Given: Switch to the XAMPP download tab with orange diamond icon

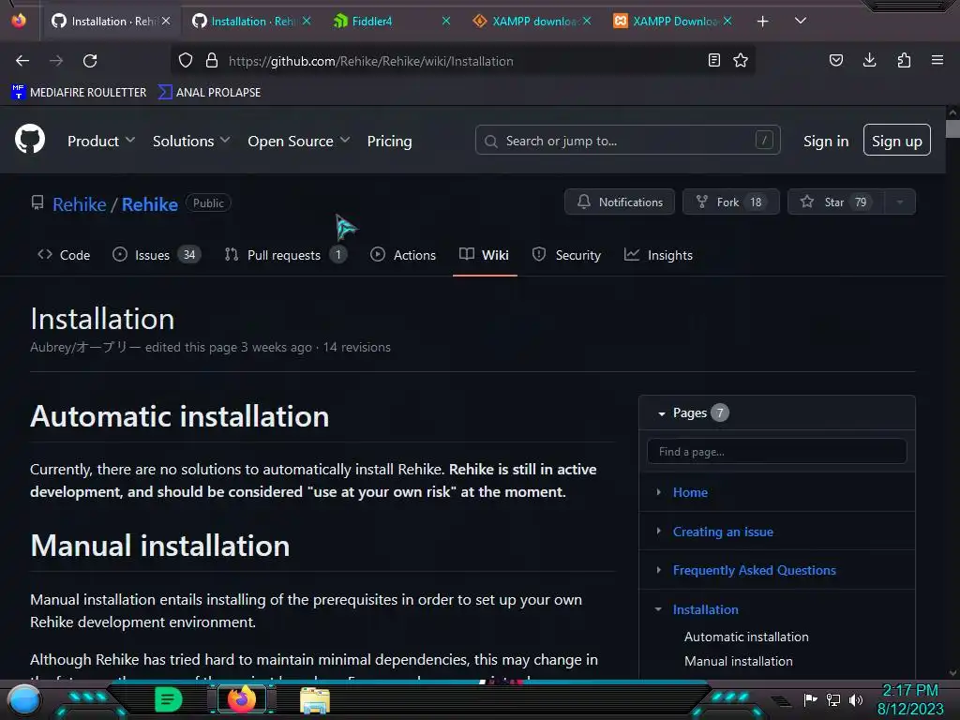Looking at the screenshot, I should (x=532, y=22).
